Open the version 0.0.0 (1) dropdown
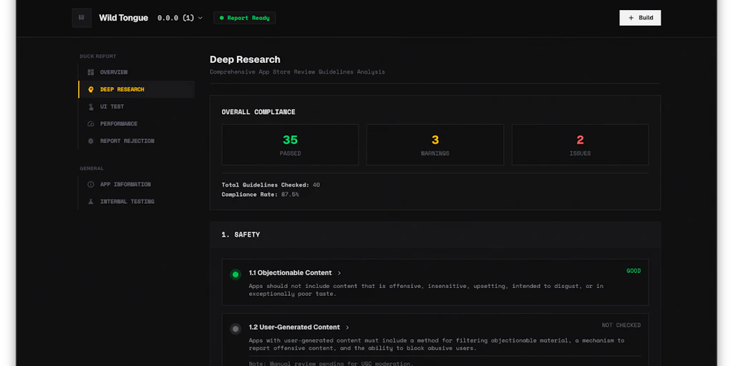Image resolution: width=733 pixels, height=366 pixels. pos(180,18)
